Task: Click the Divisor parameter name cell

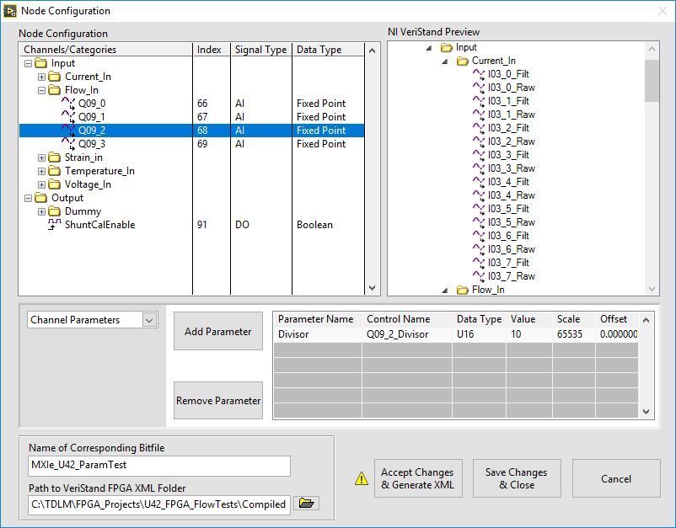Action: [318, 334]
